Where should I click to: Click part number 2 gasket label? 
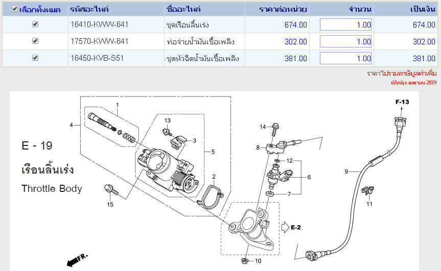[214, 177]
